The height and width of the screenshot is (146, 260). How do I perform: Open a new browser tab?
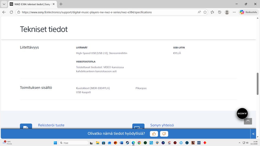click(61, 4)
